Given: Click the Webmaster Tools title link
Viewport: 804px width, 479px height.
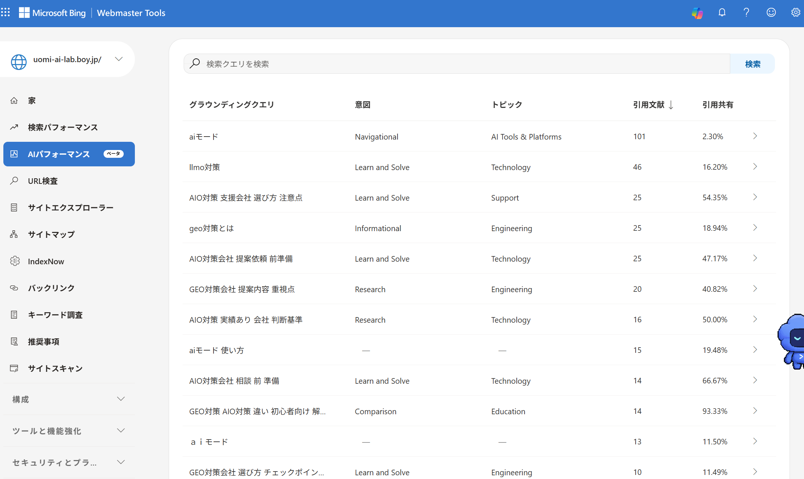Looking at the screenshot, I should point(131,13).
